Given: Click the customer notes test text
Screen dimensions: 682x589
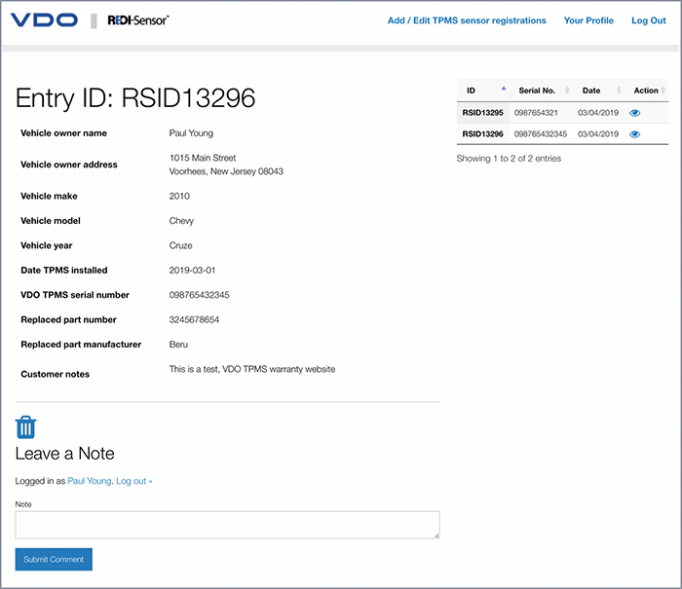Looking at the screenshot, I should click(x=252, y=369).
